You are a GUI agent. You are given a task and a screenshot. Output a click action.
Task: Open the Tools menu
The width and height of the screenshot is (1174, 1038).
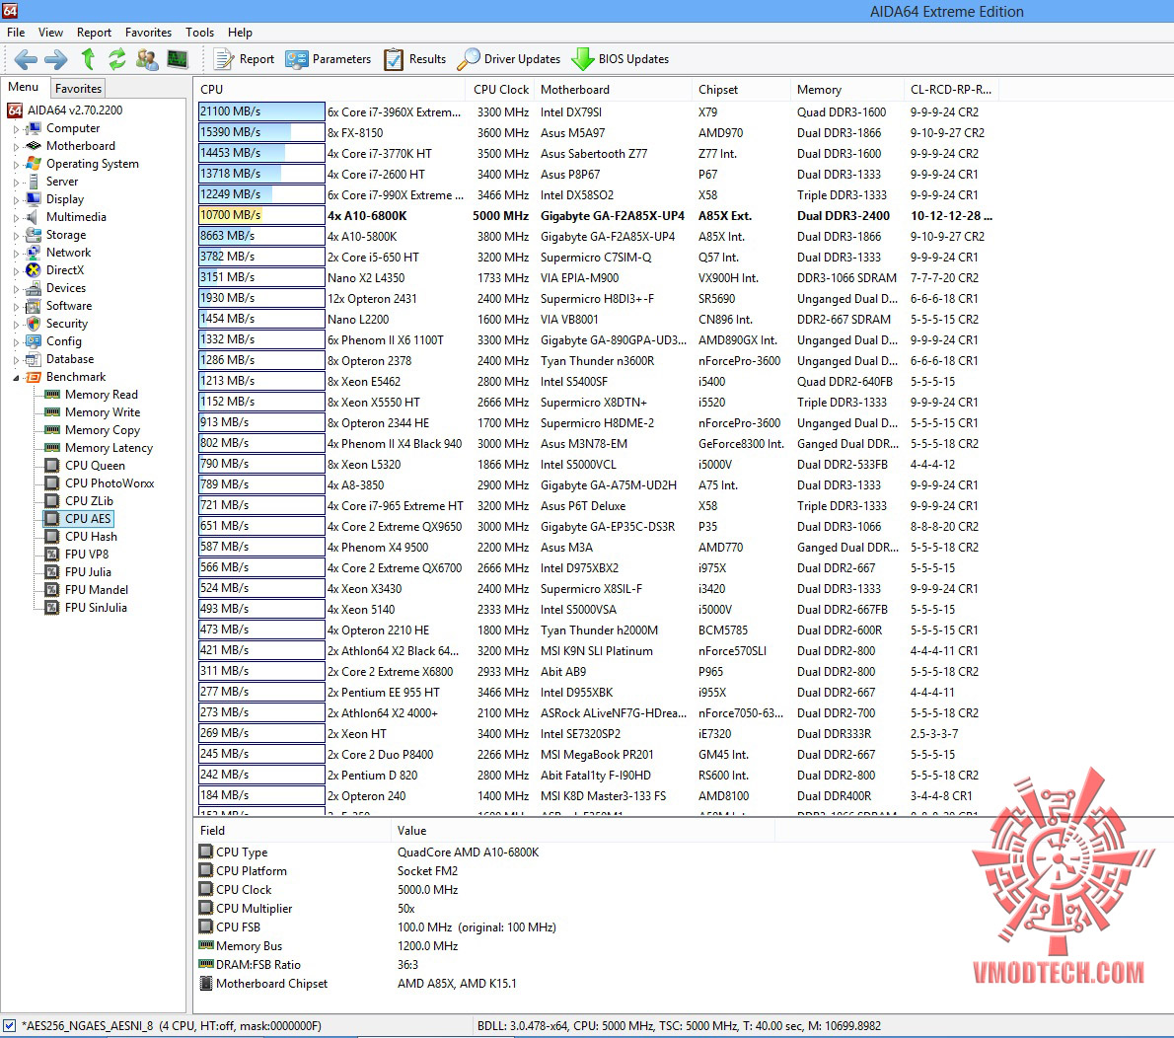pos(200,33)
